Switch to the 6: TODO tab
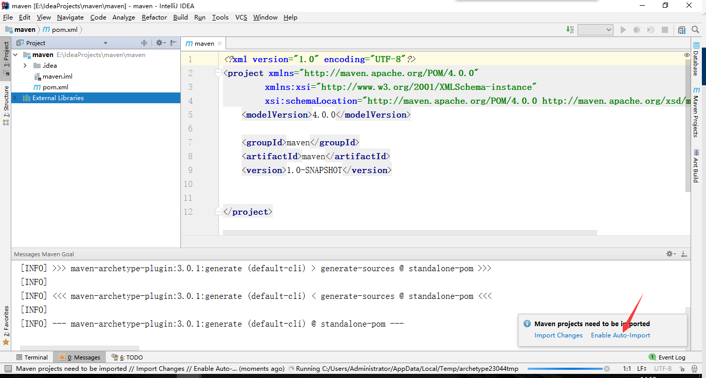 127,357
